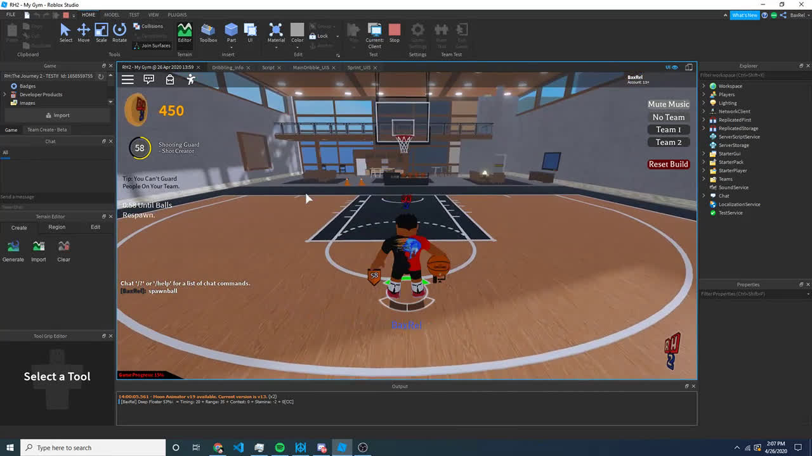This screenshot has width=812, height=456.
Task: Select the Move tool
Action: tap(83, 30)
